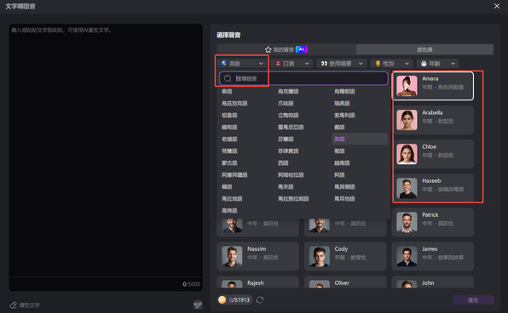Image resolution: width=508 pixels, height=313 pixels.
Task: Choose 菲律賓語 from the language list
Action: click(x=288, y=151)
